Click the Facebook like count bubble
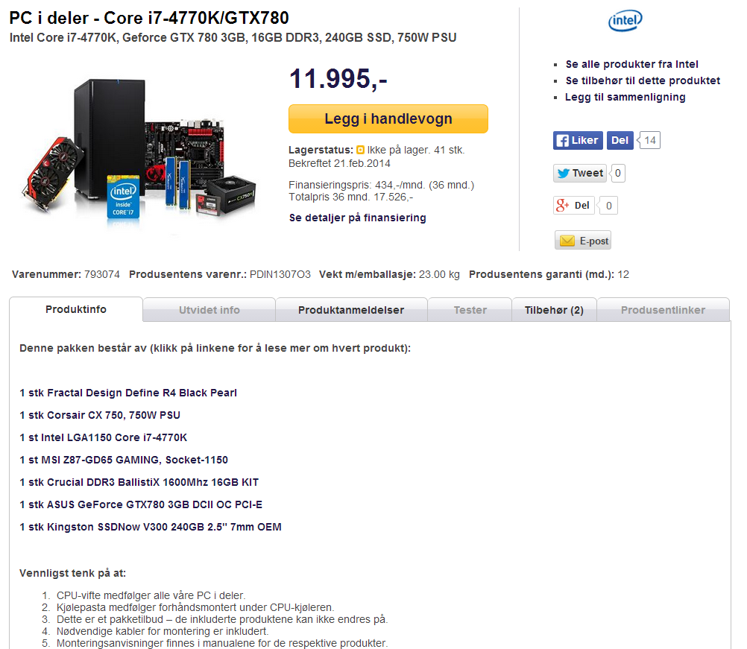 pyautogui.click(x=649, y=141)
